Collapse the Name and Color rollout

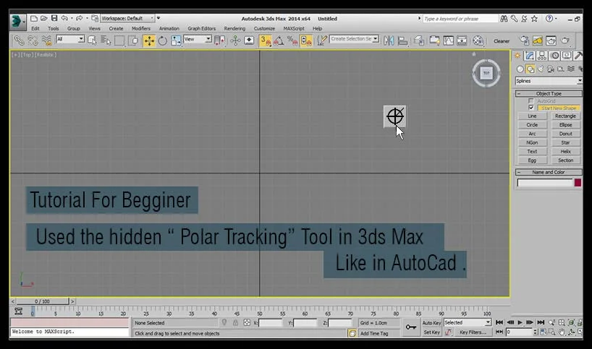click(x=549, y=172)
